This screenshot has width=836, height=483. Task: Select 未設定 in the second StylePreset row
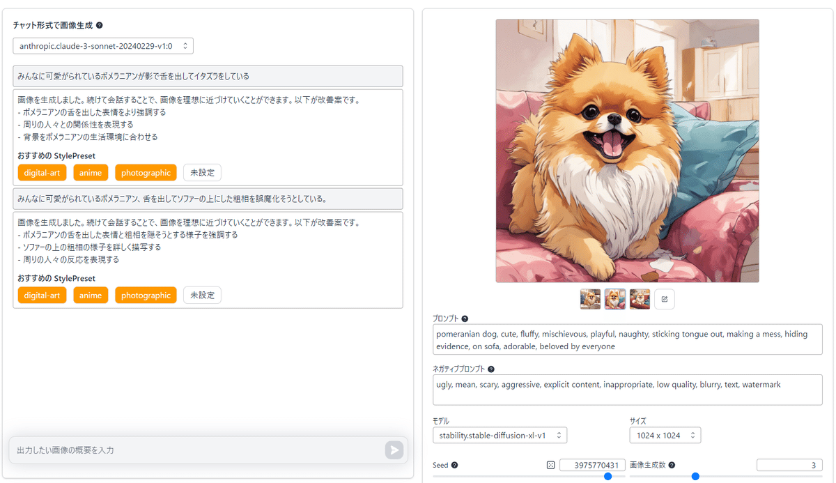[x=202, y=295]
